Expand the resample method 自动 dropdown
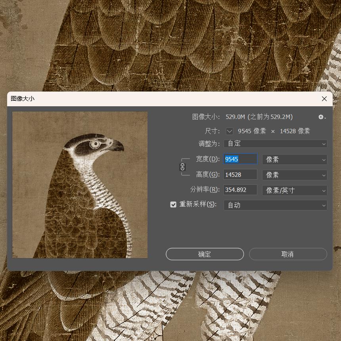Viewport: 341px width, 341px height. pos(275,205)
